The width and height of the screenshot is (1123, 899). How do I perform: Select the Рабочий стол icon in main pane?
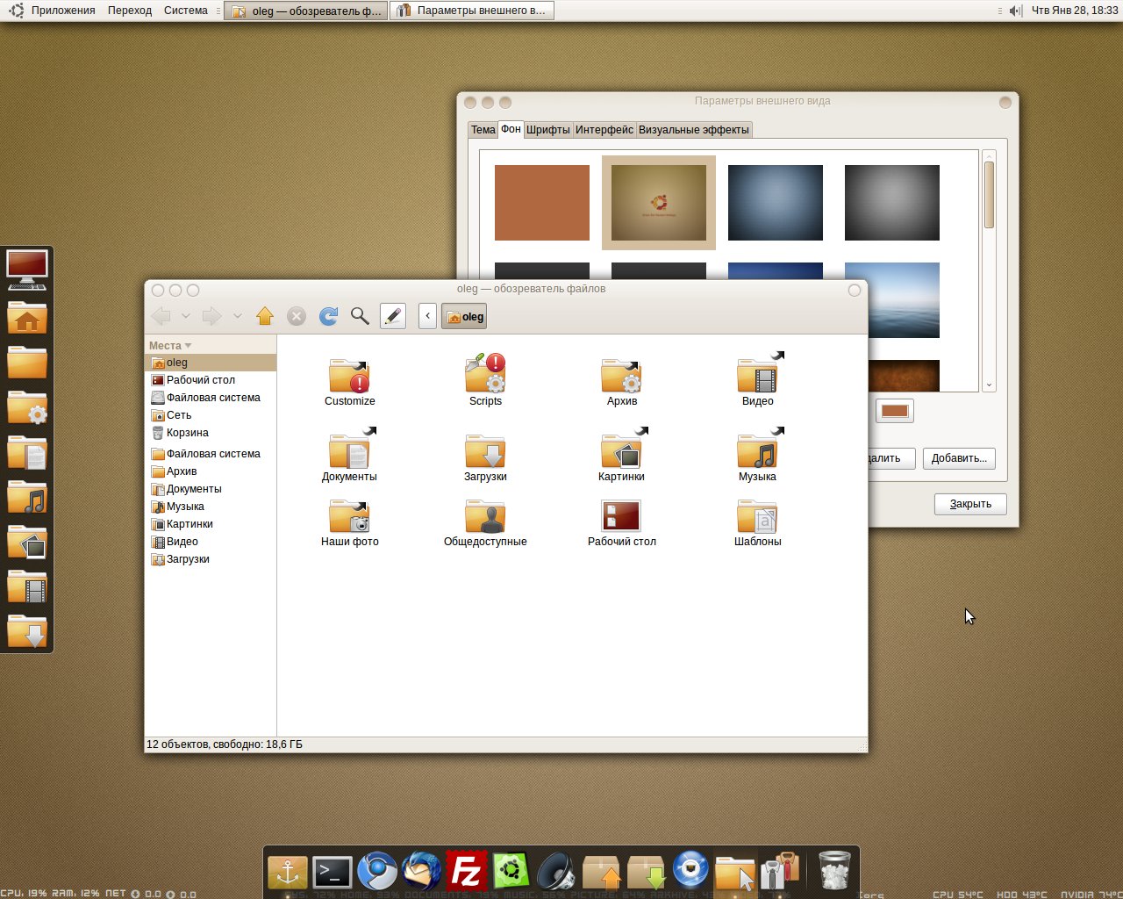[621, 516]
